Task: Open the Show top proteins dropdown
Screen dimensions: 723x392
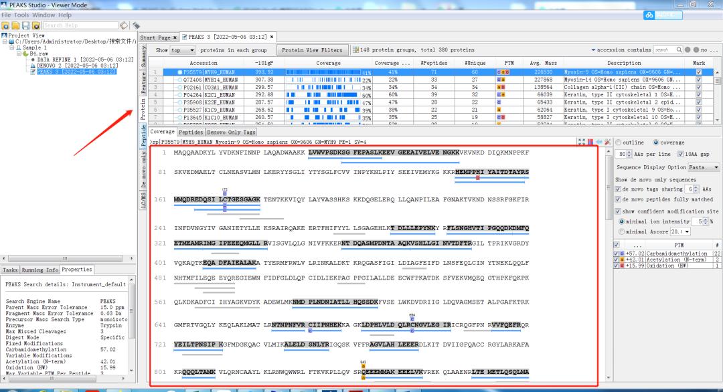Action: 183,50
